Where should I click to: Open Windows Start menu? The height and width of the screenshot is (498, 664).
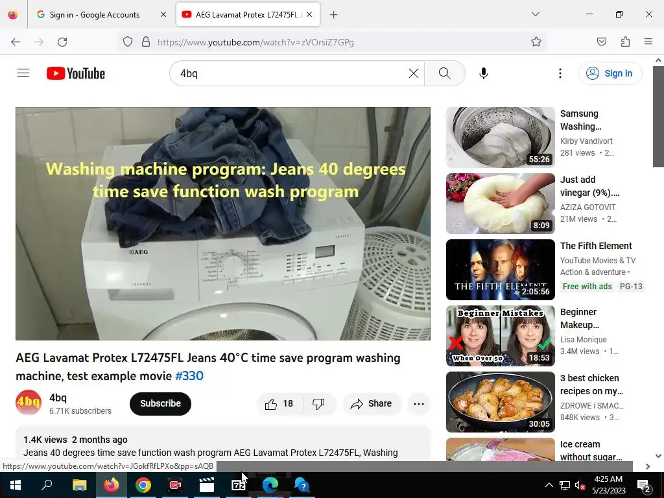16,485
